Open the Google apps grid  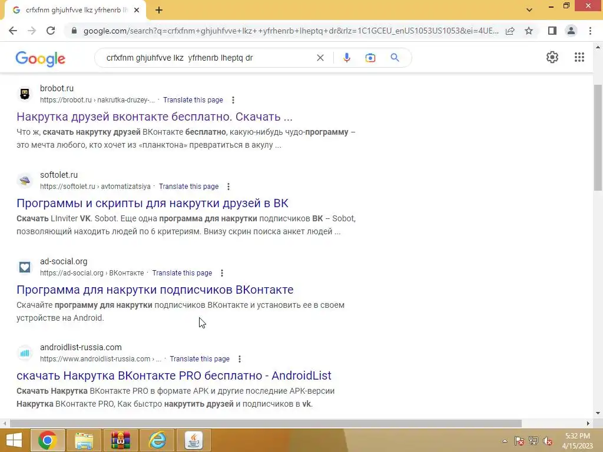tap(579, 57)
